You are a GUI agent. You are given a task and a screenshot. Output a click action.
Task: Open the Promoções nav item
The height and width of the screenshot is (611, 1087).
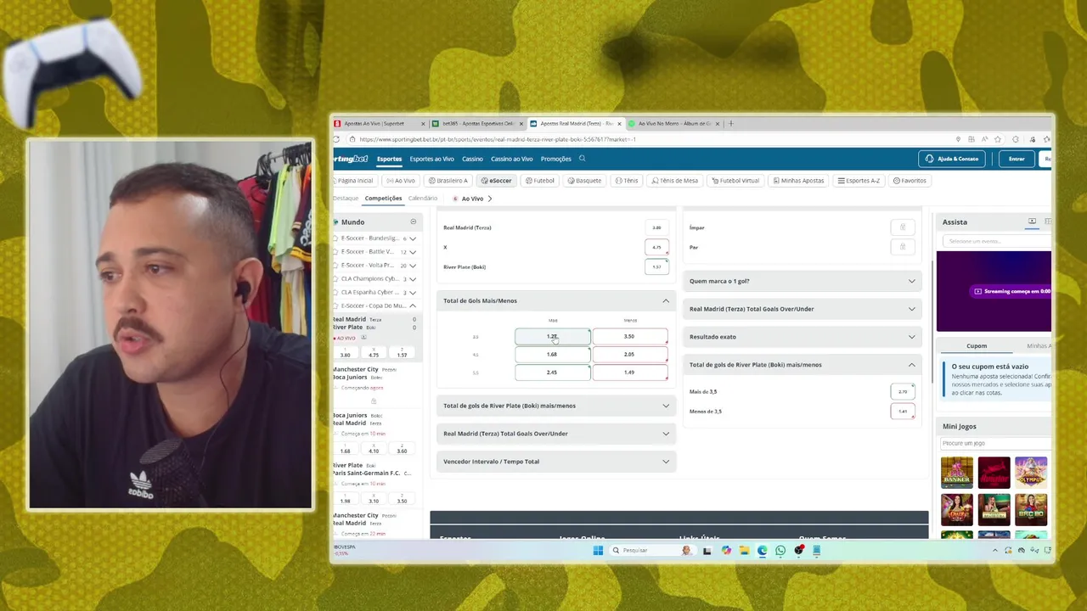555,159
